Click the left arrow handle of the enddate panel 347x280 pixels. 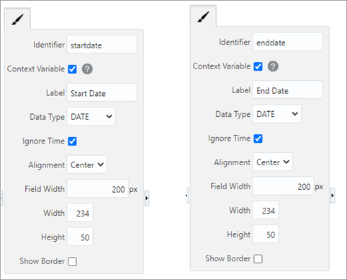(187, 196)
